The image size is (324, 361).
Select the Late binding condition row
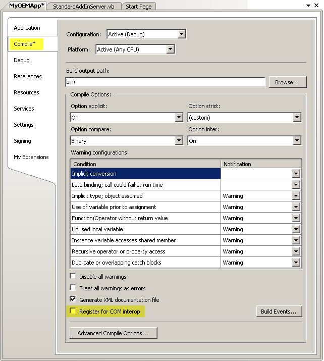(145, 185)
